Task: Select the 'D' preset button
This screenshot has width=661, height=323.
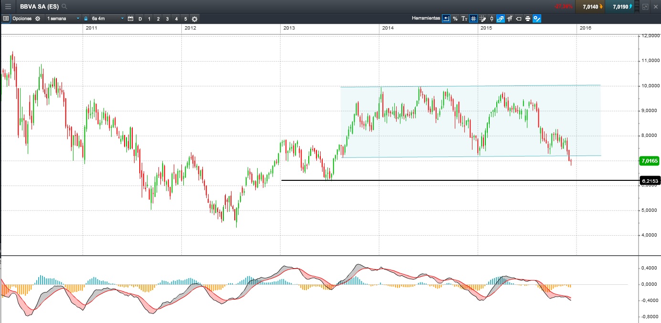Action: pos(140,19)
